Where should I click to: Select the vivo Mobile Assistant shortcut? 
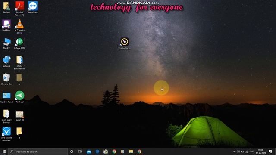click(6, 134)
